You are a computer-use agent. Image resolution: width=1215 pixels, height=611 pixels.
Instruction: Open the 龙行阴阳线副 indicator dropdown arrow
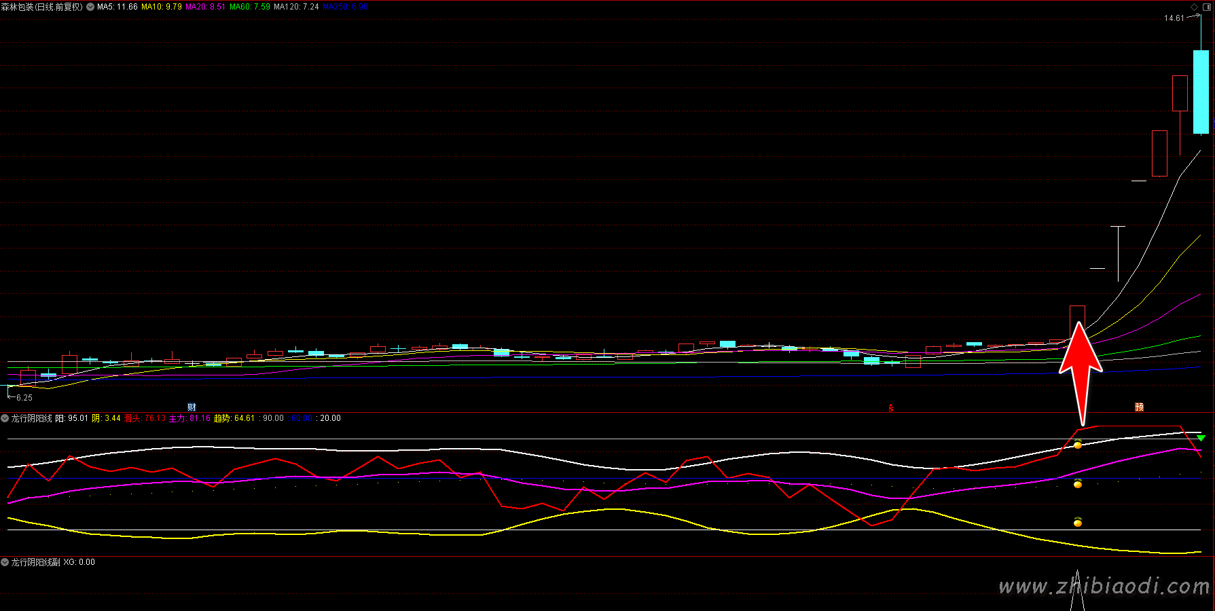(5, 562)
